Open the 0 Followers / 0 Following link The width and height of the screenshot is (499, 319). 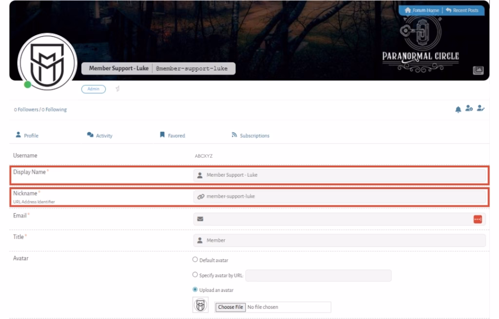(40, 110)
